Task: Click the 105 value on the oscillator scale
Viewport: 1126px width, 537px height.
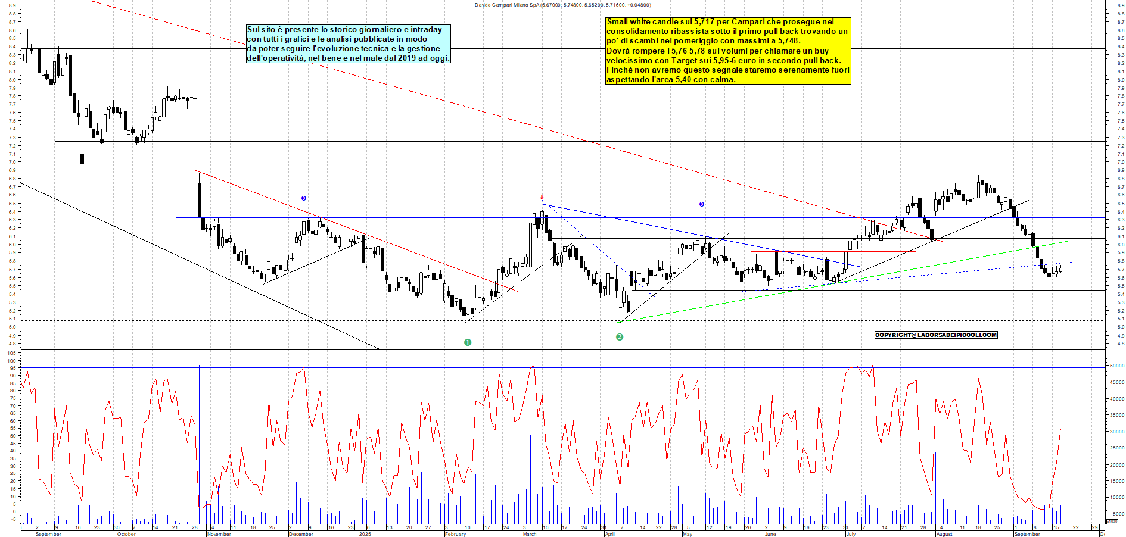Action: click(x=11, y=353)
